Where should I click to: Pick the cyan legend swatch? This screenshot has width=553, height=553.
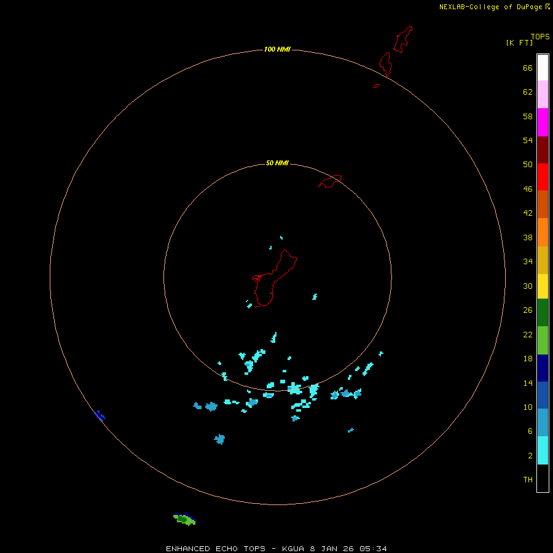coord(543,450)
